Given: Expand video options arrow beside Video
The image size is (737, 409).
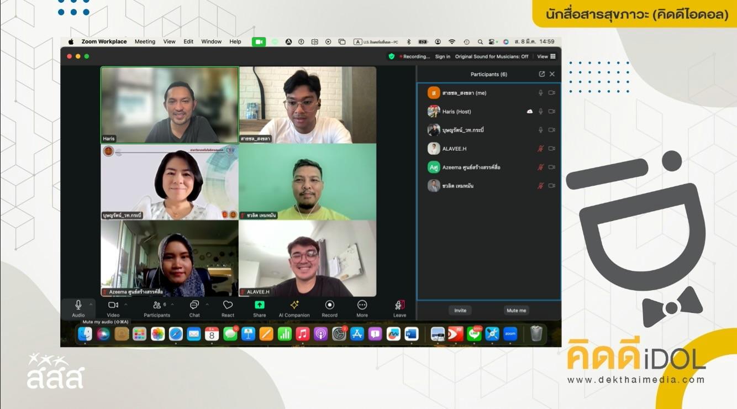Looking at the screenshot, I should point(126,304).
